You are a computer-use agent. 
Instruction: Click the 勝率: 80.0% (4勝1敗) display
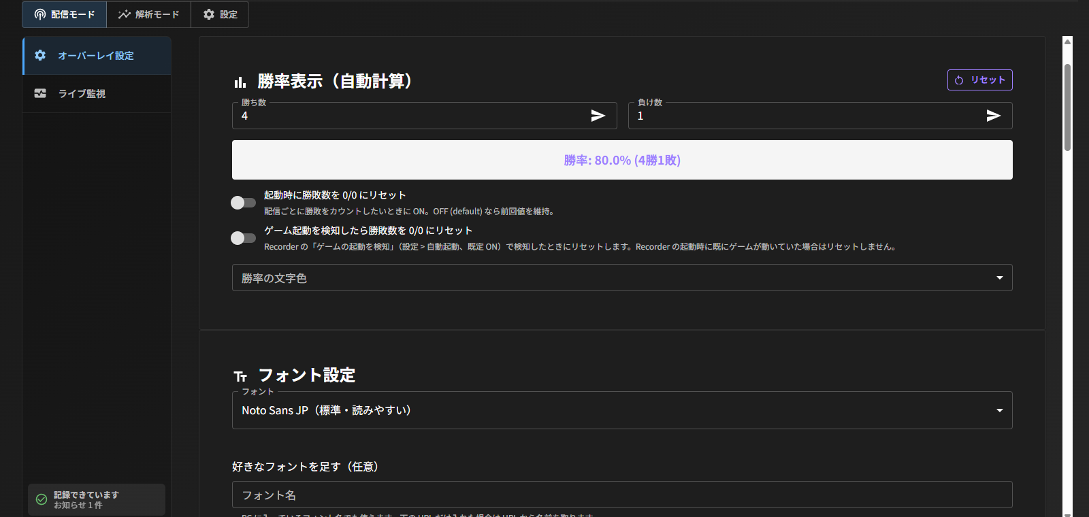click(622, 160)
